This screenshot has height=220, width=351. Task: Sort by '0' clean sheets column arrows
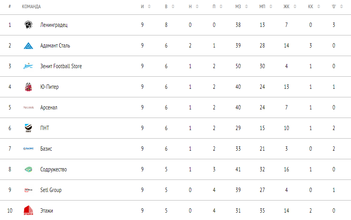pyautogui.click(x=342, y=7)
